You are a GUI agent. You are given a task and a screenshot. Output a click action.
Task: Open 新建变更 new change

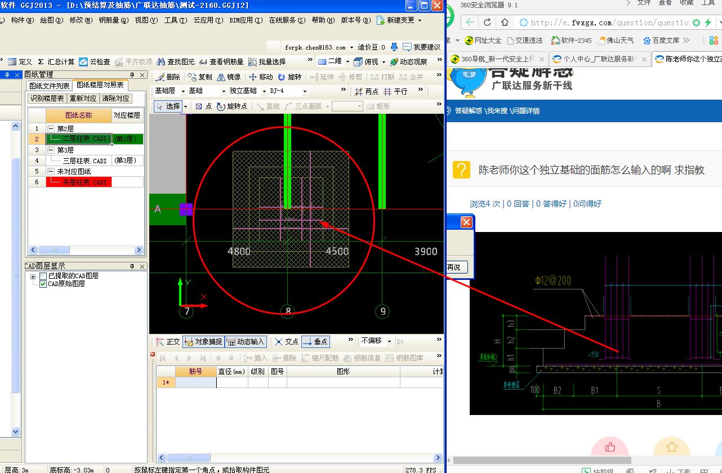(x=399, y=20)
